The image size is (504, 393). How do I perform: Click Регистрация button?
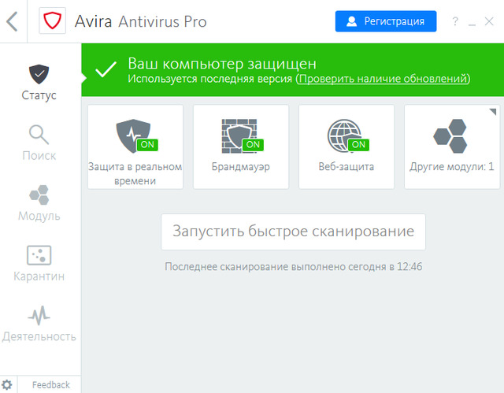386,21
